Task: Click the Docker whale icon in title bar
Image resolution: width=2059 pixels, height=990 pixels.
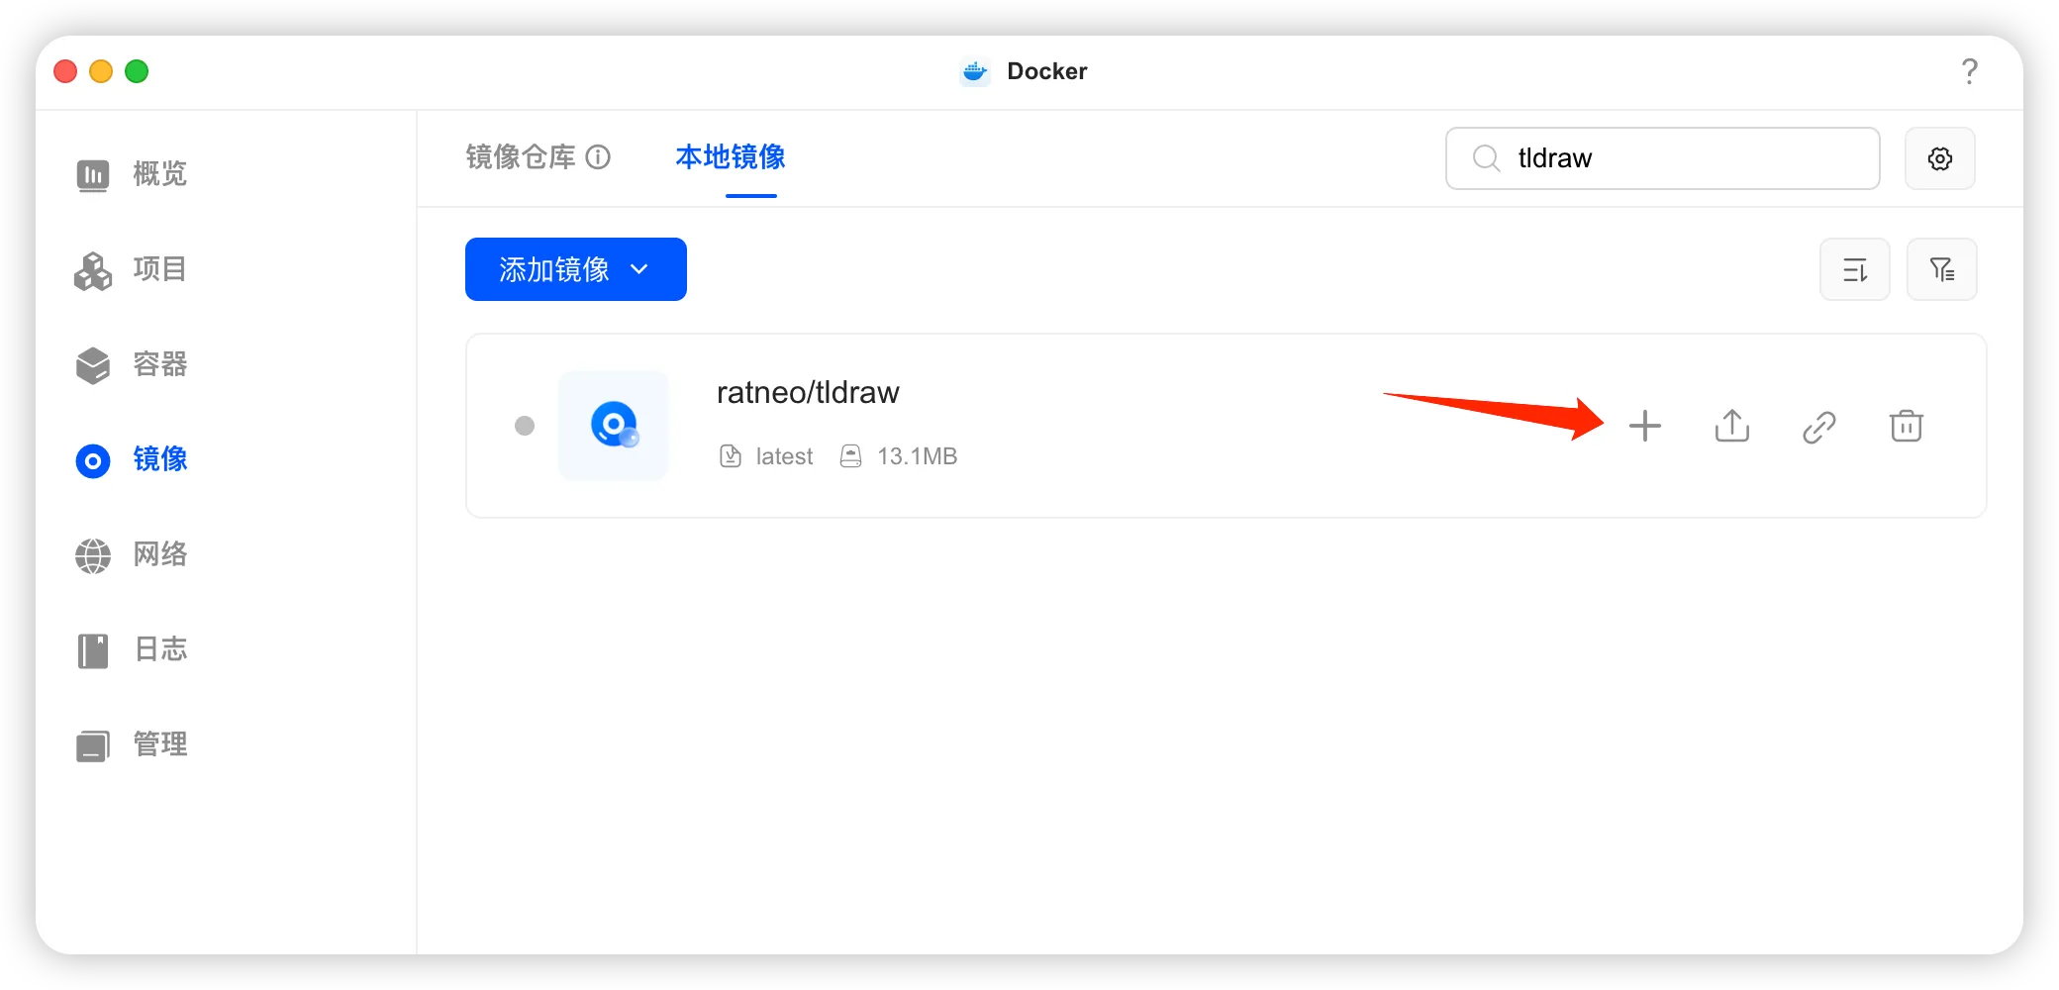Action: click(975, 71)
